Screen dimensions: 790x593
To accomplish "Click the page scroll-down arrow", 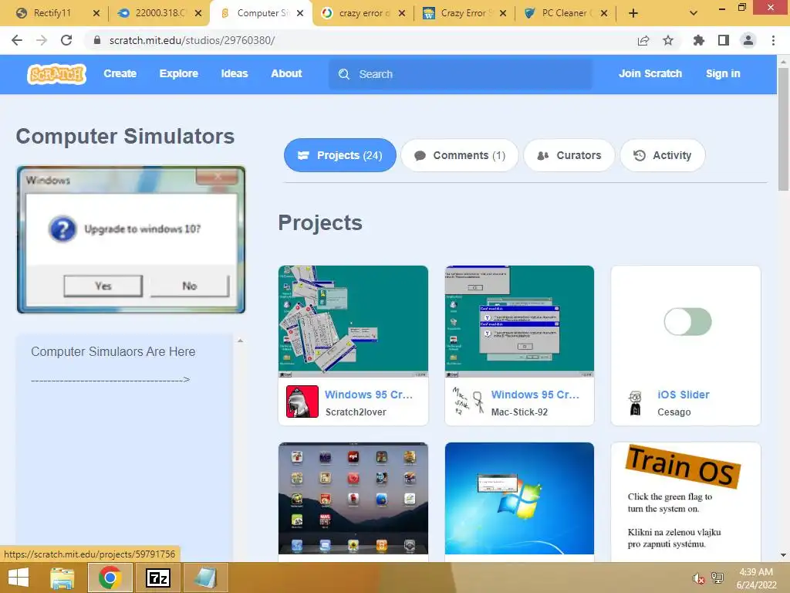I will click(783, 555).
